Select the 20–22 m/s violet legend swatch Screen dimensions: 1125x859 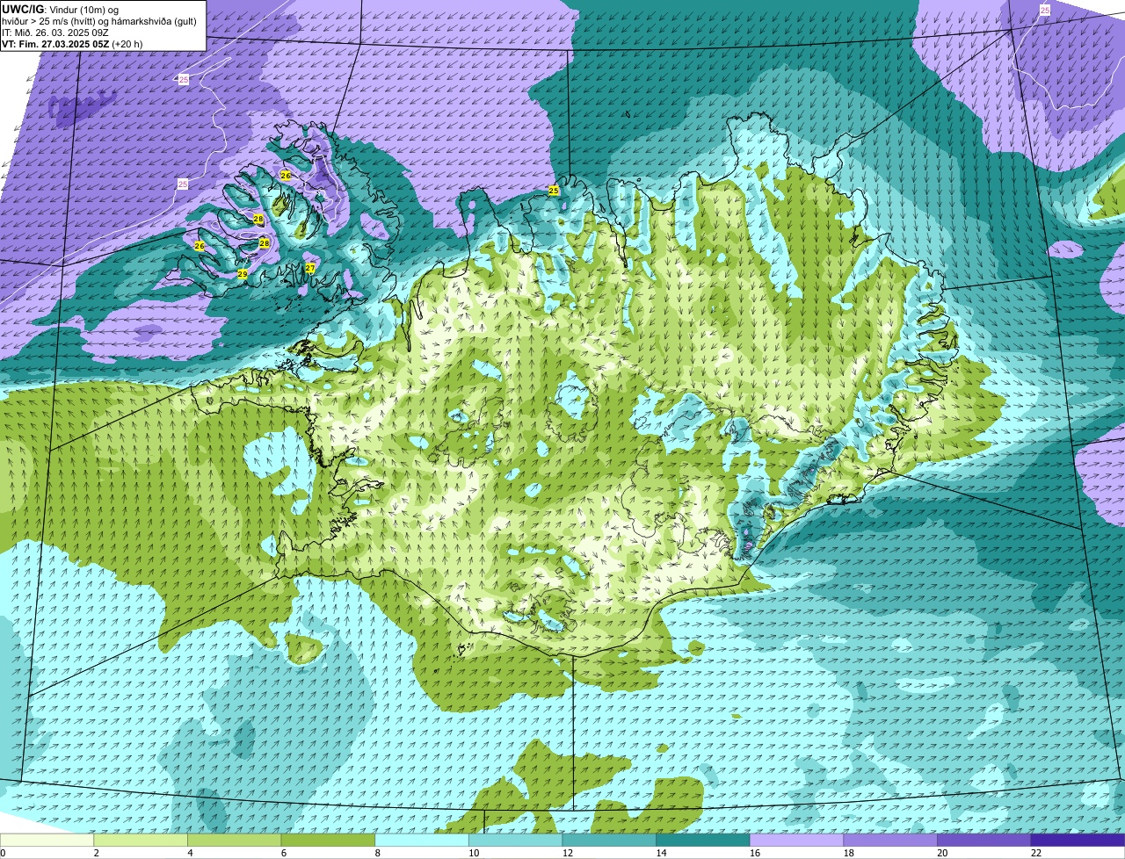pyautogui.click(x=984, y=840)
